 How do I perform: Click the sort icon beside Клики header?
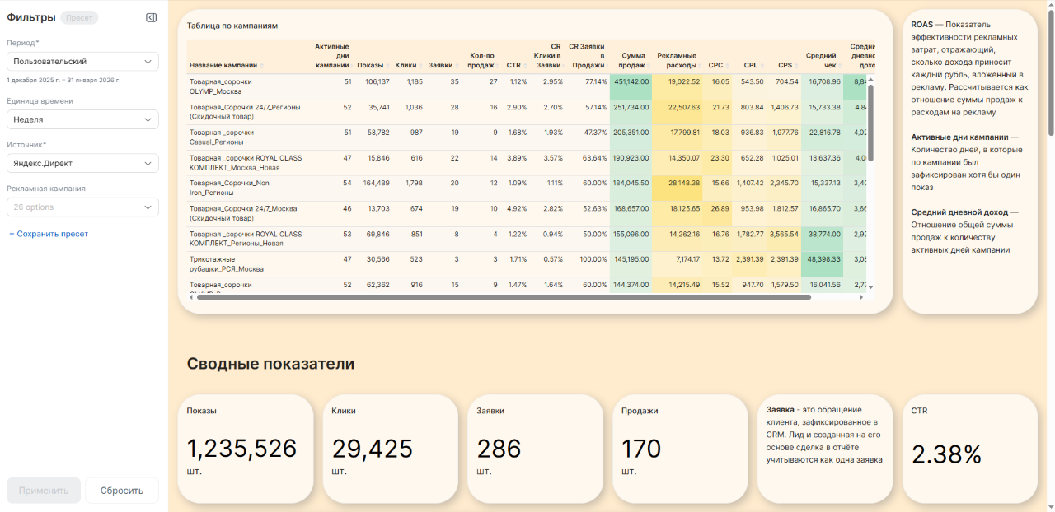click(x=420, y=66)
